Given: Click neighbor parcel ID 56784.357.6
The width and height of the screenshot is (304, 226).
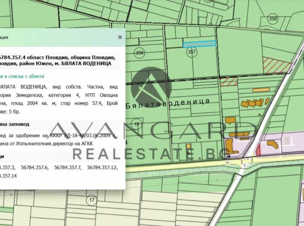Looking at the screenshot, I should [x=35, y=167].
